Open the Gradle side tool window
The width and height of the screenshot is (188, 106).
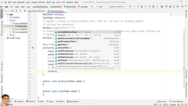tap(186, 14)
